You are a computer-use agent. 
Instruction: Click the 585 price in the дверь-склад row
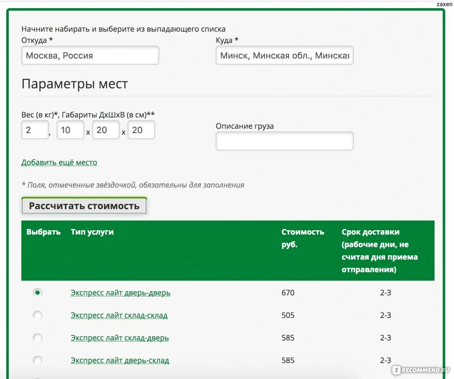[x=288, y=360]
